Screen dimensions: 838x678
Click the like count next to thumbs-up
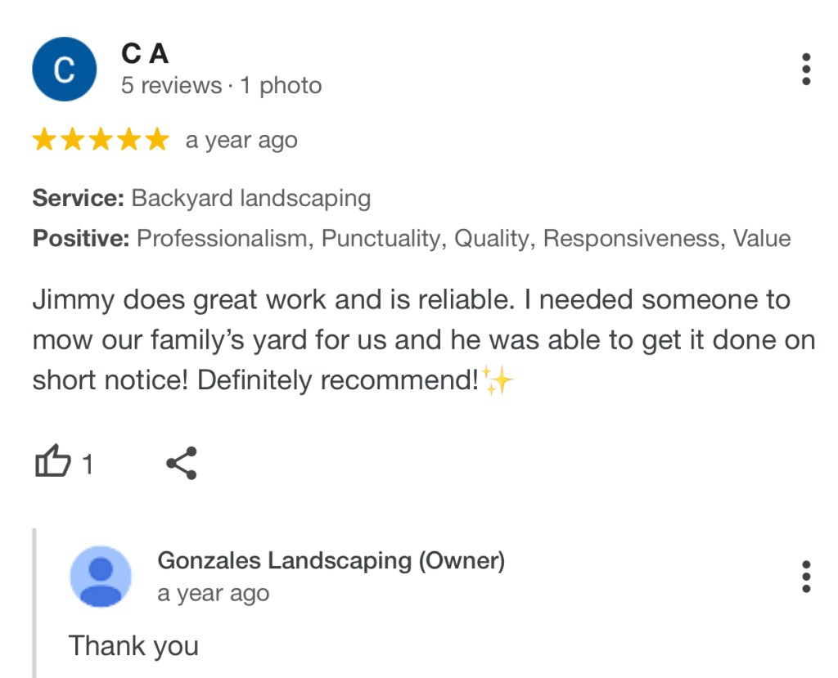(x=88, y=465)
